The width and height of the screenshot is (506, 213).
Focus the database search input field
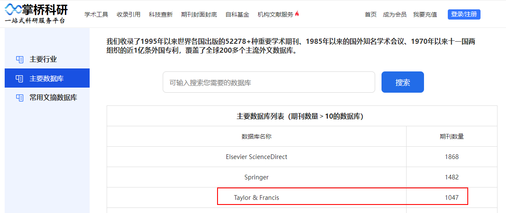269,82
